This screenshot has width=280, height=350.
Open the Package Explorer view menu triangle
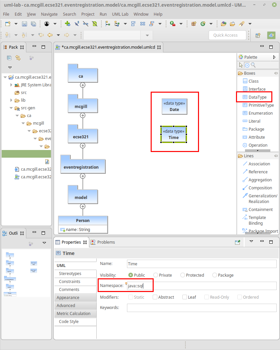(x=10, y=67)
